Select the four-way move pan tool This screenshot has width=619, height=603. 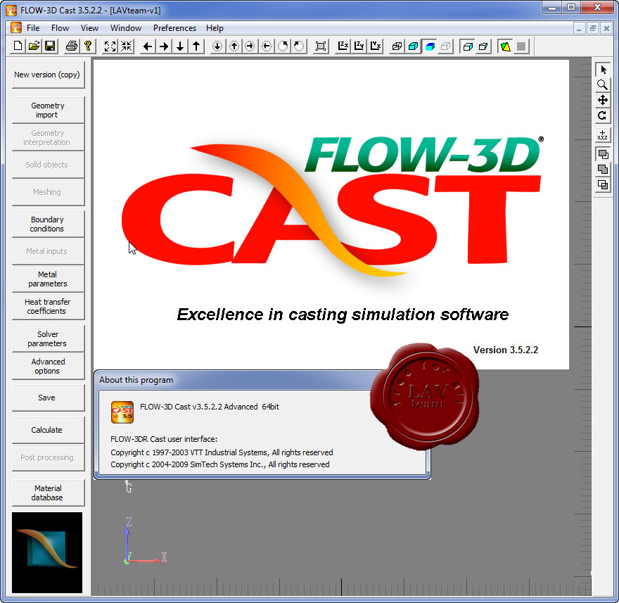603,100
